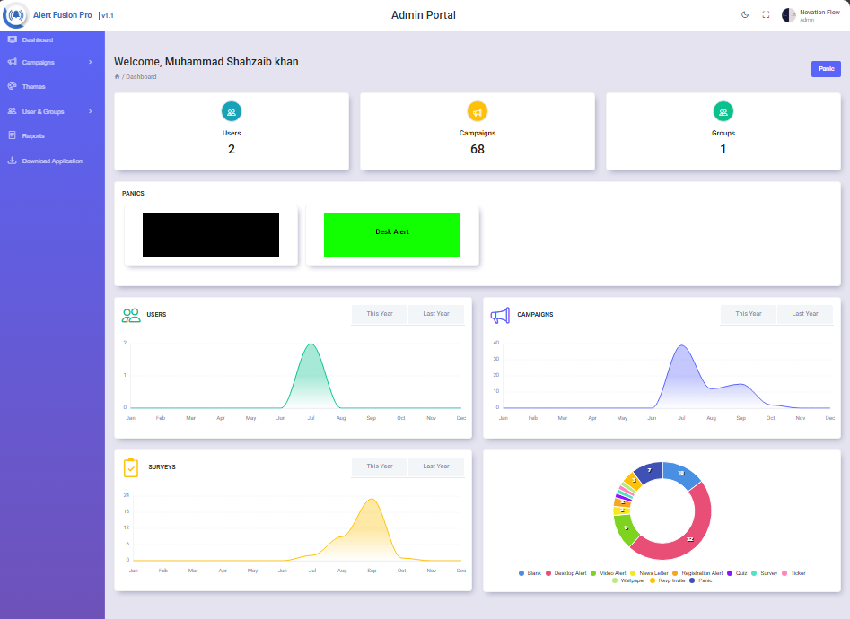The height and width of the screenshot is (619, 850).
Task: Click the teal Users card icon
Action: [x=232, y=111]
